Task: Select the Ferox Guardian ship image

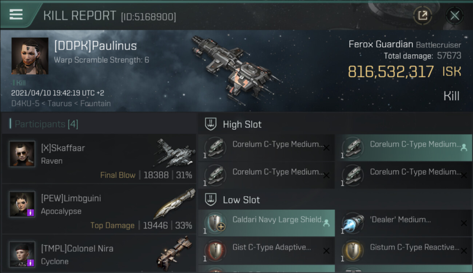Action: (235, 68)
